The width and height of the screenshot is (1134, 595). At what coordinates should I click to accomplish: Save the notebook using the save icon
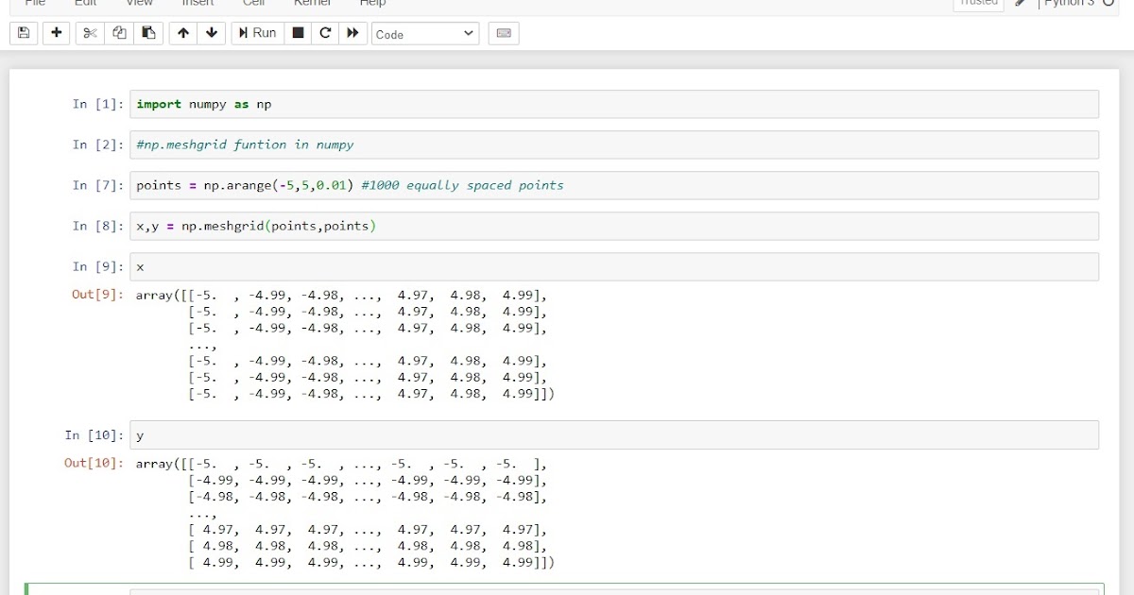click(x=23, y=33)
